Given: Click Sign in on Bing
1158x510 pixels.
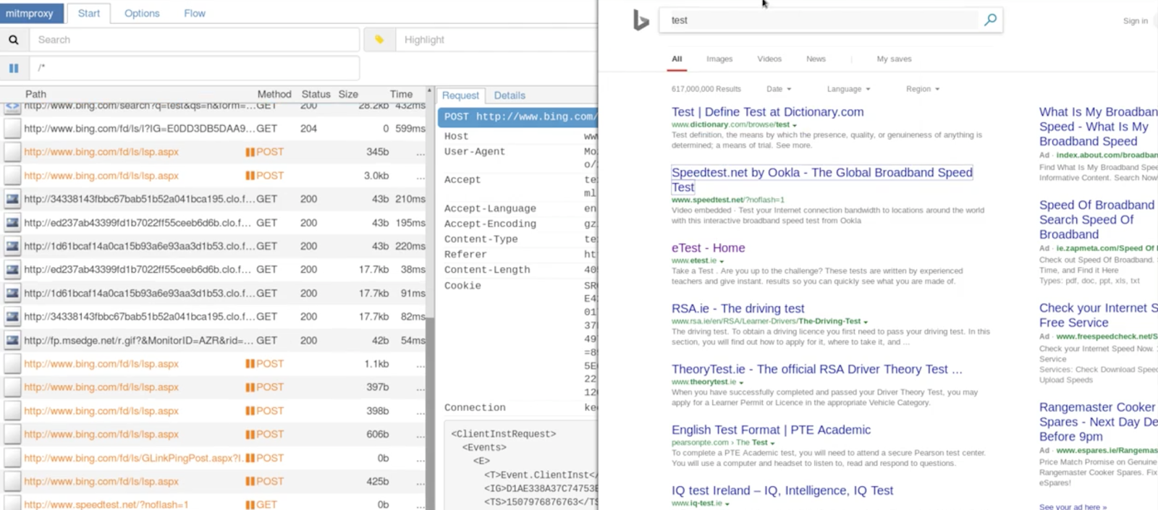Looking at the screenshot, I should click(1135, 21).
